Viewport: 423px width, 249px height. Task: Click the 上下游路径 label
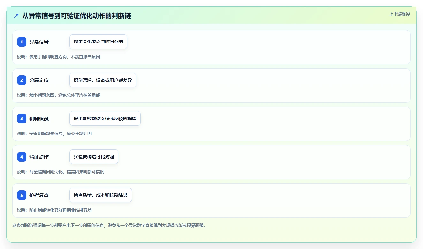click(x=399, y=14)
